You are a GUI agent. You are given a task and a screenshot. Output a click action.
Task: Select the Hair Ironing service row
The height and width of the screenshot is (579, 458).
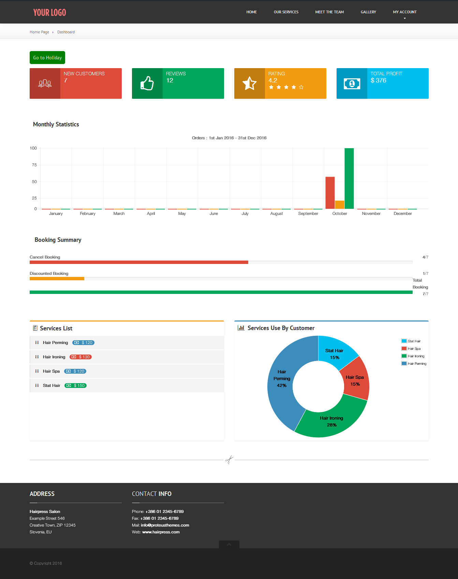click(127, 357)
